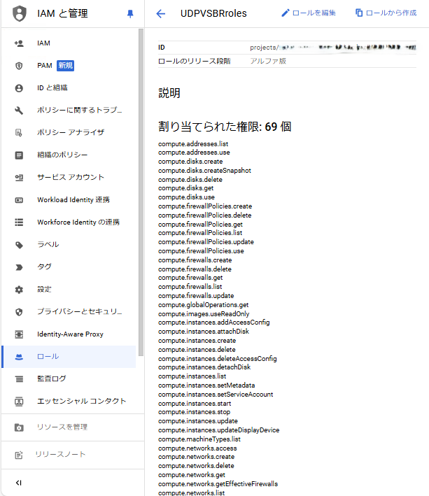Viewport: 429px width, 496px height.
Task: Click compute.instances.stop permission text
Action: pyautogui.click(x=195, y=412)
